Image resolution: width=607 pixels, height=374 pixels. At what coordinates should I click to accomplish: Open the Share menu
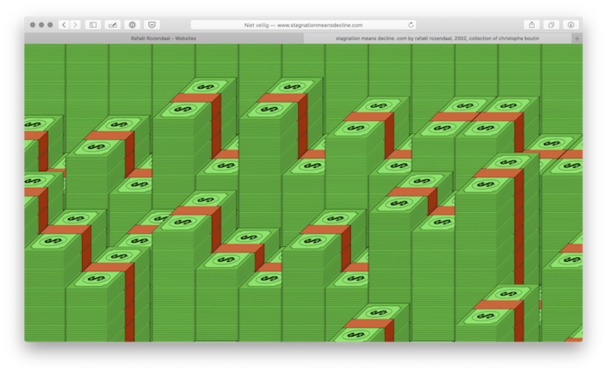point(532,25)
